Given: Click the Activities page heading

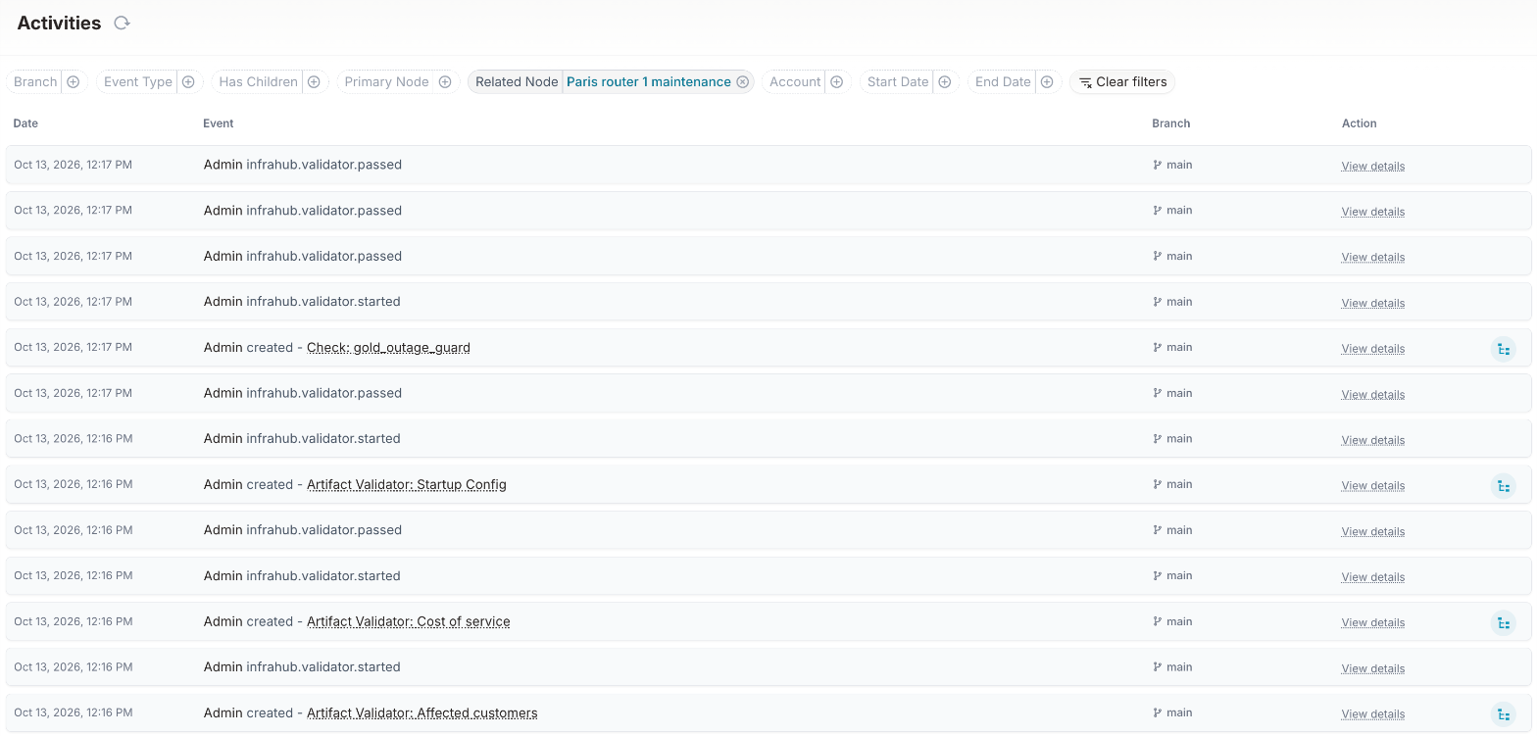Looking at the screenshot, I should [59, 24].
